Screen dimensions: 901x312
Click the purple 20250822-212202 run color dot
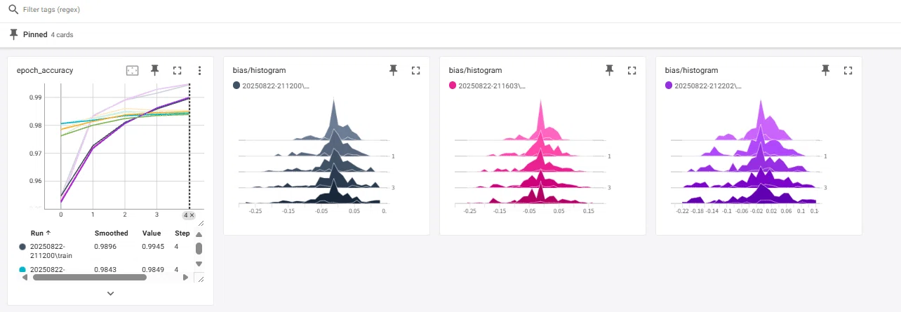[668, 86]
